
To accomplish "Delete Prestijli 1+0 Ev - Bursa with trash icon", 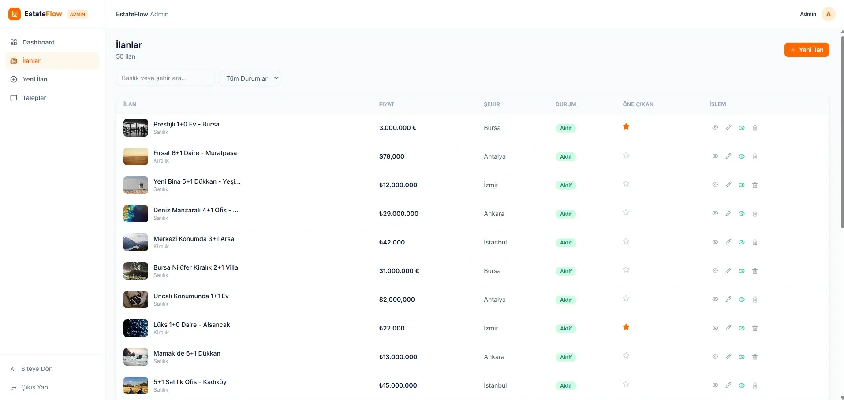I will point(755,128).
